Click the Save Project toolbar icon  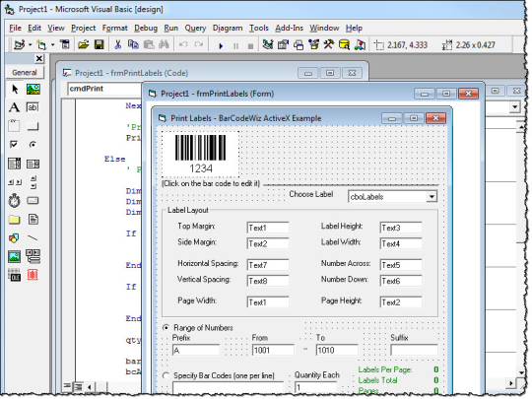point(100,44)
